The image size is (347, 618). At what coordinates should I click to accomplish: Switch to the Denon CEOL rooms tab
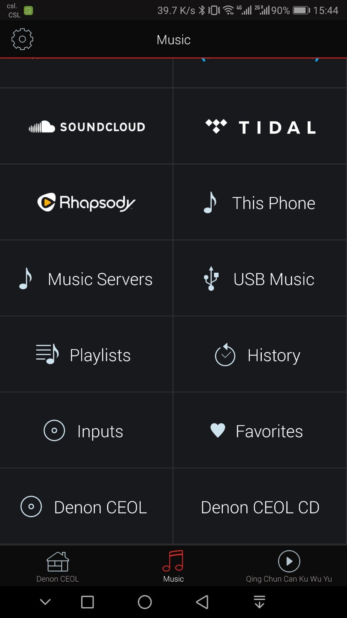pyautogui.click(x=58, y=567)
